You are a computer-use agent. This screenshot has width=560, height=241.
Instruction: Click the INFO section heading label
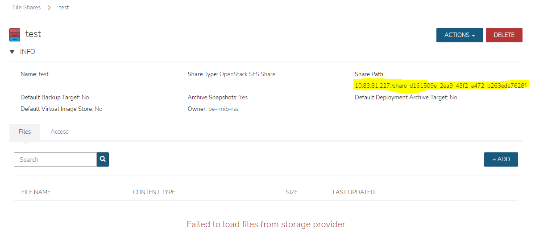pos(28,52)
